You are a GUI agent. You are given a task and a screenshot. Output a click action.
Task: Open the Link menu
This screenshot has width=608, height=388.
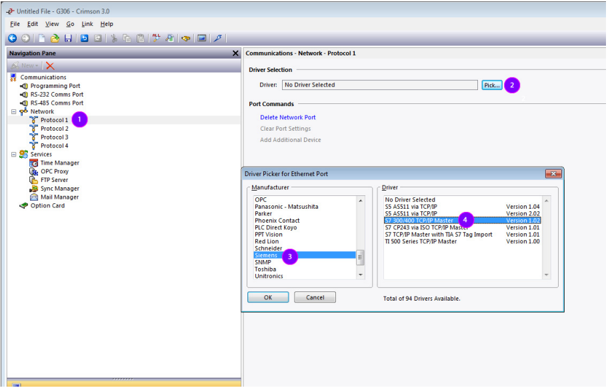87,24
